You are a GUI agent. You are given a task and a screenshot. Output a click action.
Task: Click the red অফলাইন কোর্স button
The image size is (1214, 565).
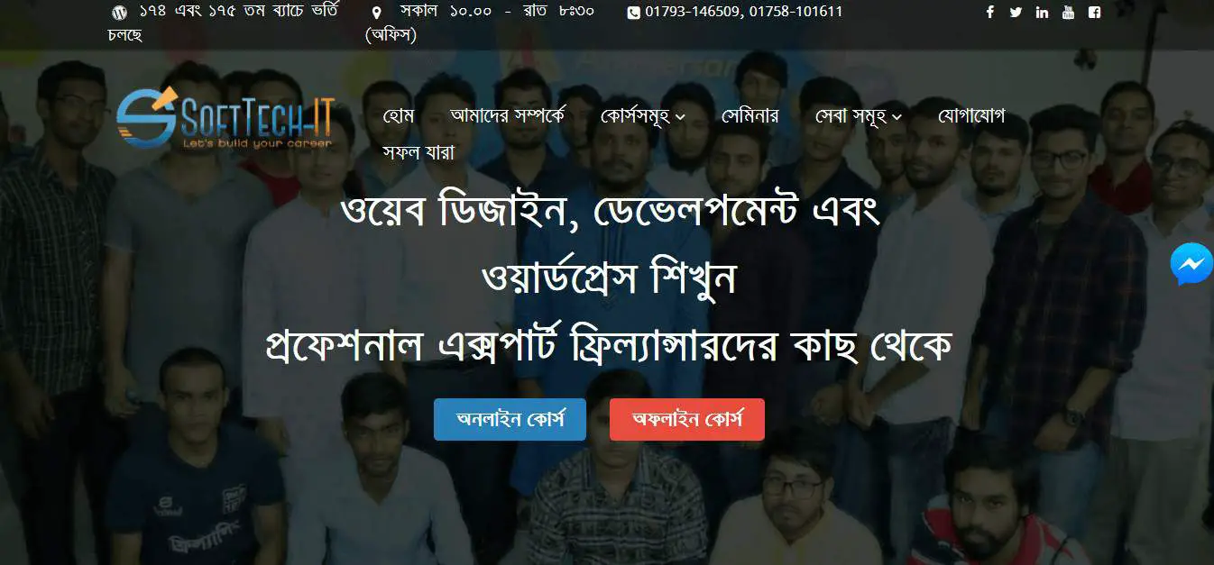(687, 420)
